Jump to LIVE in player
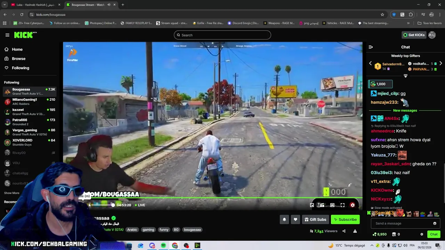This screenshot has height=250, width=445. tap(140, 205)
